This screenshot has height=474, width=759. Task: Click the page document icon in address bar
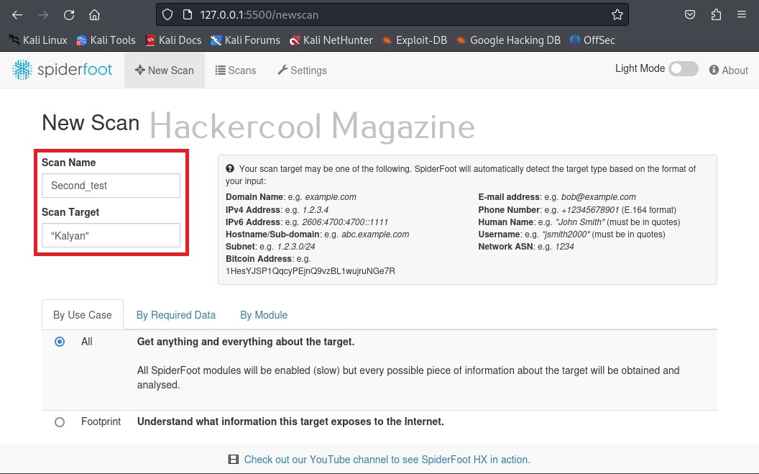click(x=188, y=15)
